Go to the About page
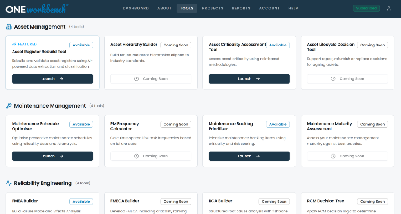Image resolution: width=401 pixels, height=214 pixels. [164, 9]
